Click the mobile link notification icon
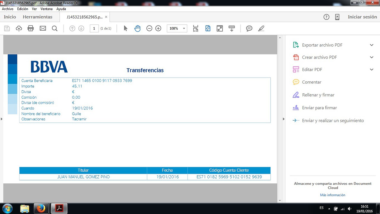The width and height of the screenshot is (380, 214). pos(337,17)
